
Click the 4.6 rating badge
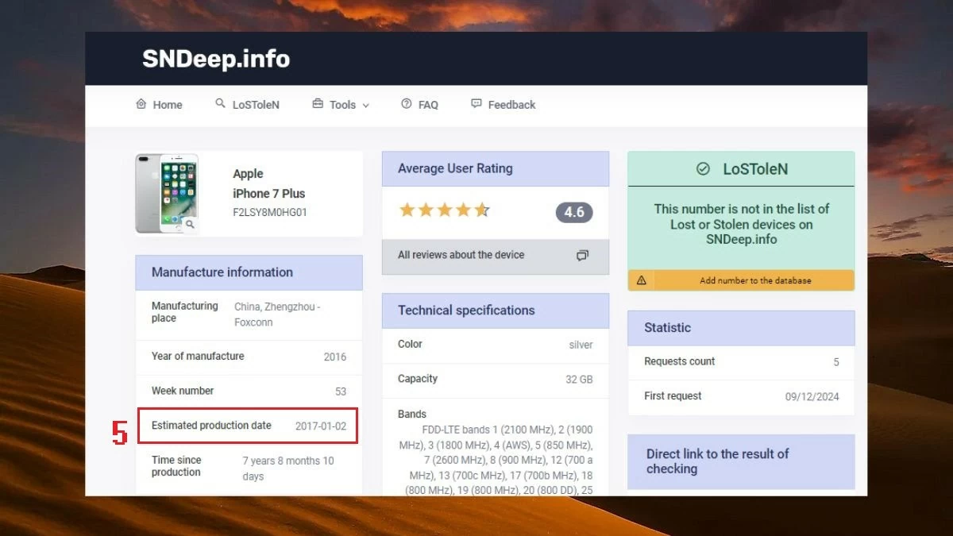[573, 212]
